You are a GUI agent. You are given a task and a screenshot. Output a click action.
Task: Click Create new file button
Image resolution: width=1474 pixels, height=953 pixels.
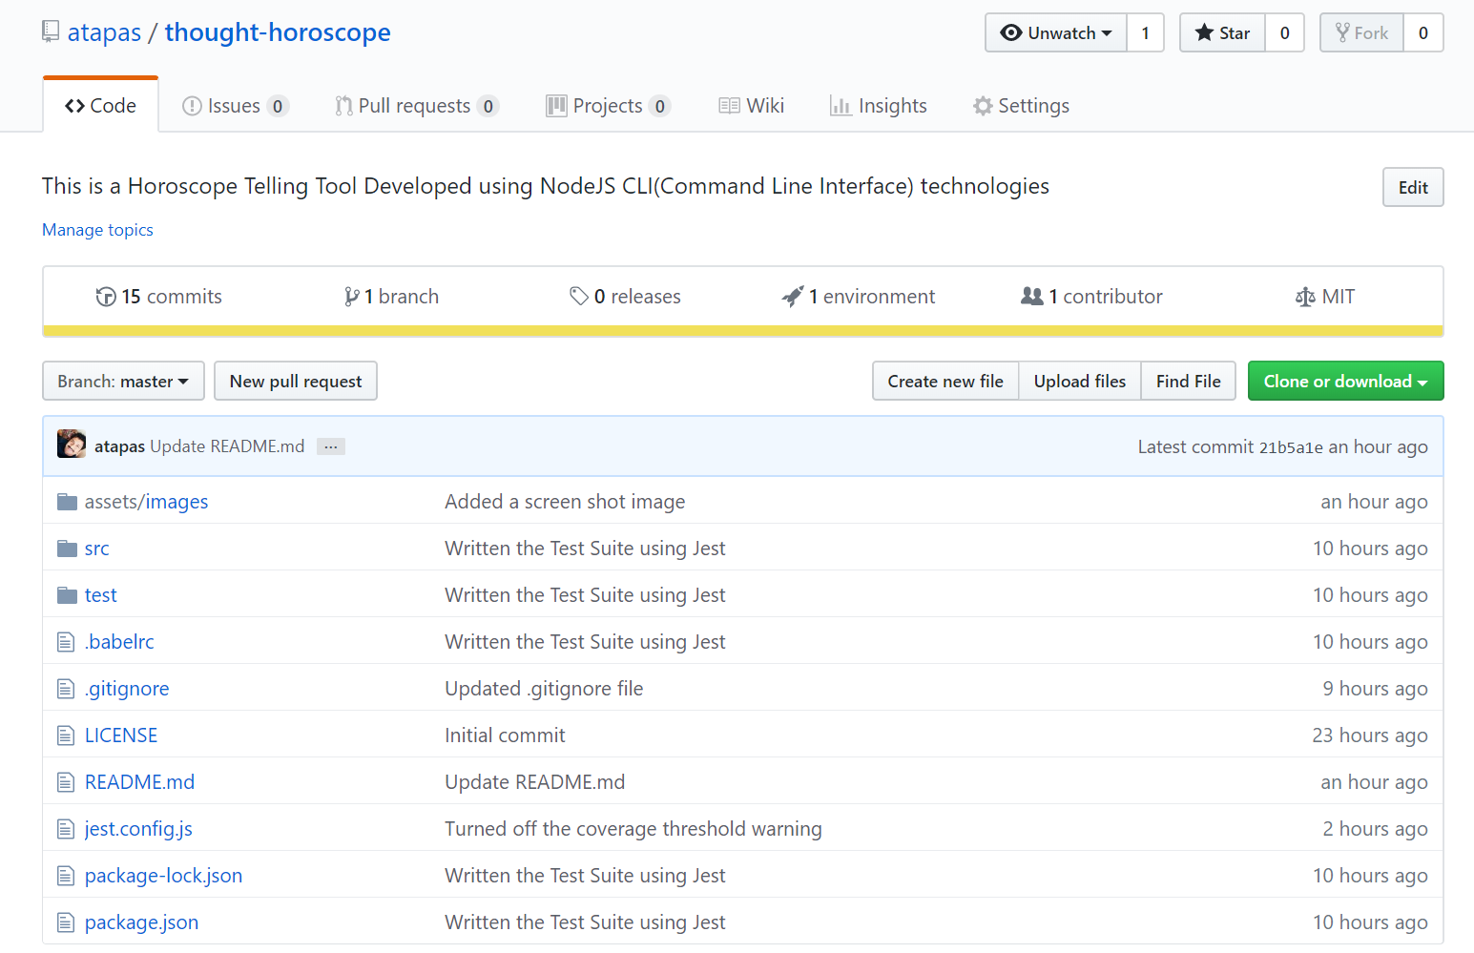[x=945, y=381]
